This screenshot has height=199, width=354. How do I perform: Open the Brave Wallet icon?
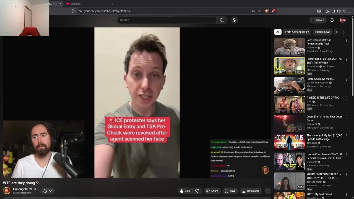point(339,11)
